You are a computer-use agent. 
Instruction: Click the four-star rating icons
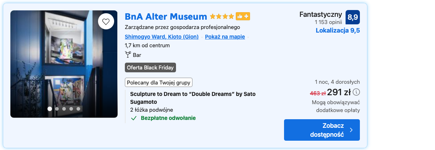(x=222, y=16)
